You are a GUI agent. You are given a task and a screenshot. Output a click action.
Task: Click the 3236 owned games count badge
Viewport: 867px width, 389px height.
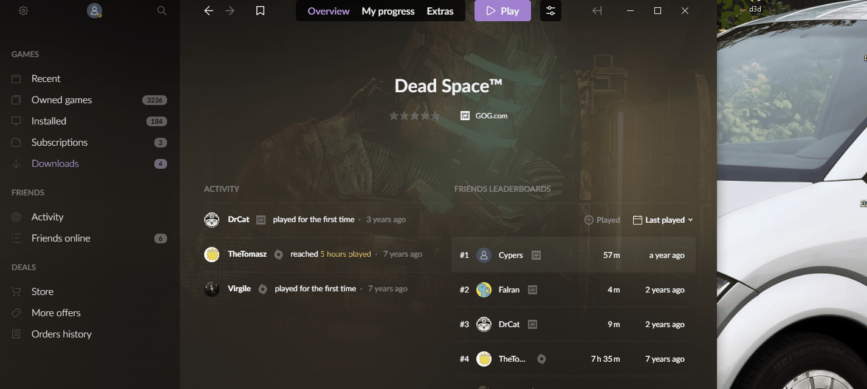point(154,100)
